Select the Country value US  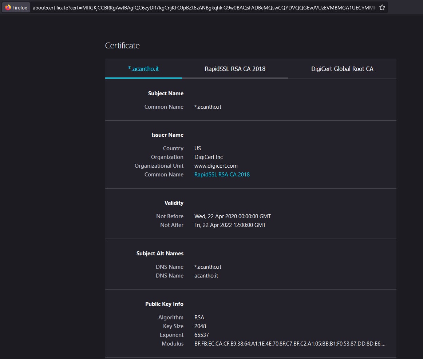[x=197, y=148]
